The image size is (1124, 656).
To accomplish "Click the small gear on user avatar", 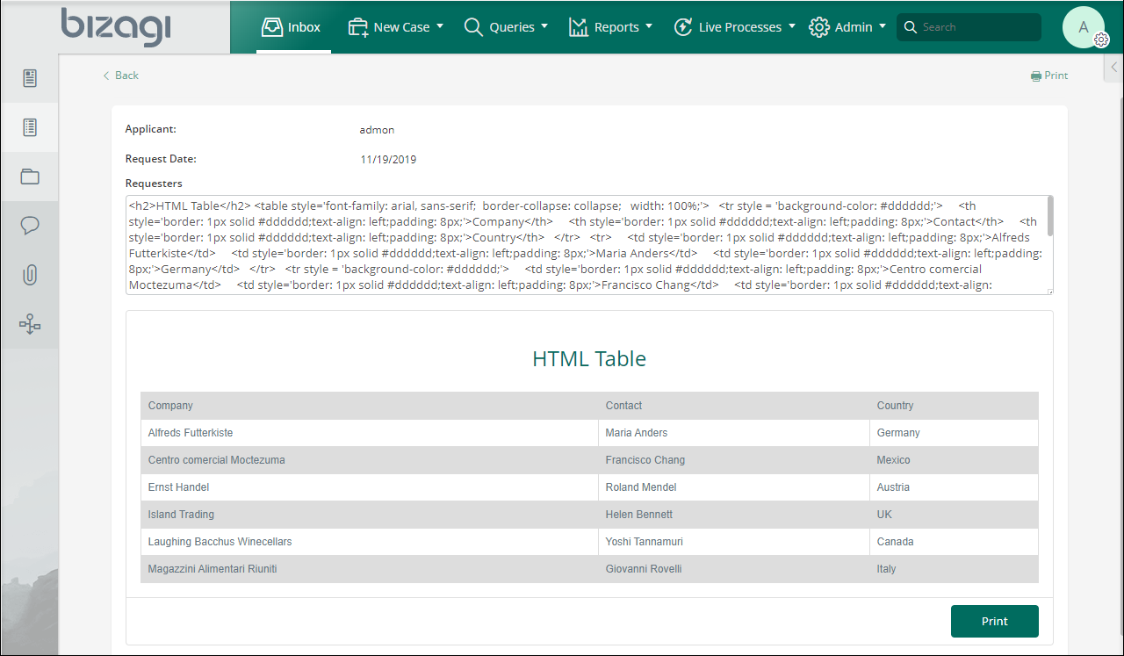I will coord(1102,40).
